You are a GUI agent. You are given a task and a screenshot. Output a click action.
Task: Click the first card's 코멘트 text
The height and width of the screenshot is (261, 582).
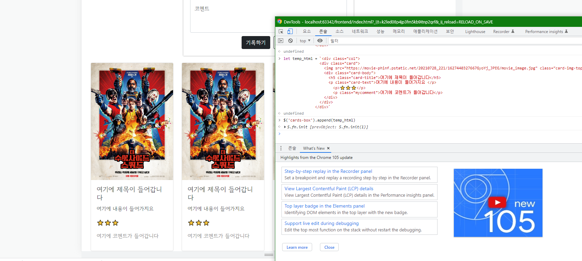tap(127, 236)
